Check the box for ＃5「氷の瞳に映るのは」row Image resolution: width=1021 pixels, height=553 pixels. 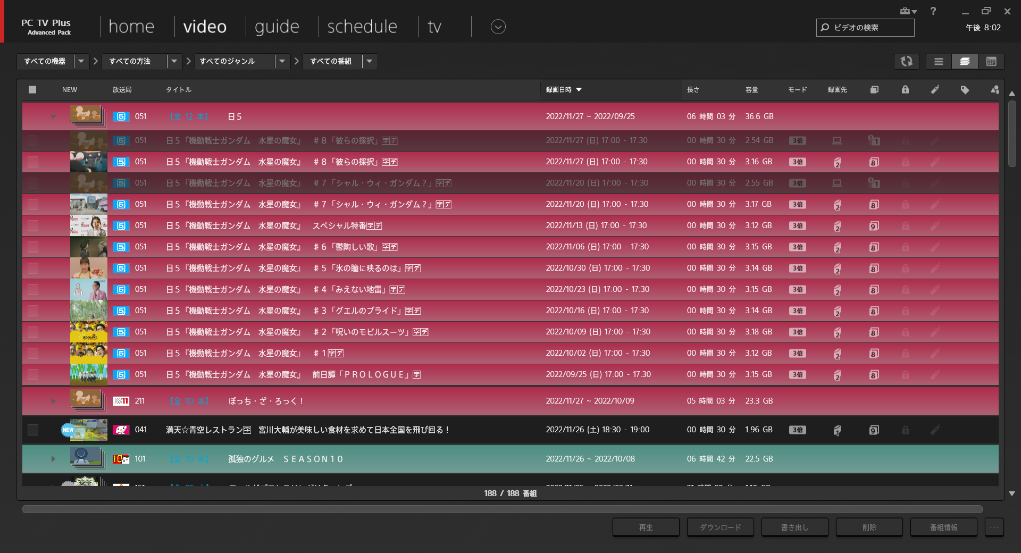click(33, 268)
